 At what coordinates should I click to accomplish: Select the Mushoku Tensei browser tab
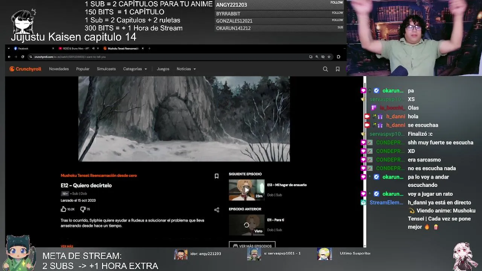124,49
